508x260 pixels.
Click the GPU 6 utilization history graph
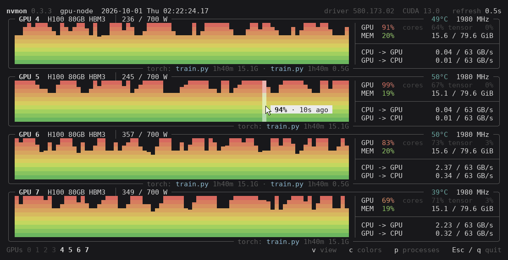[x=182, y=159]
